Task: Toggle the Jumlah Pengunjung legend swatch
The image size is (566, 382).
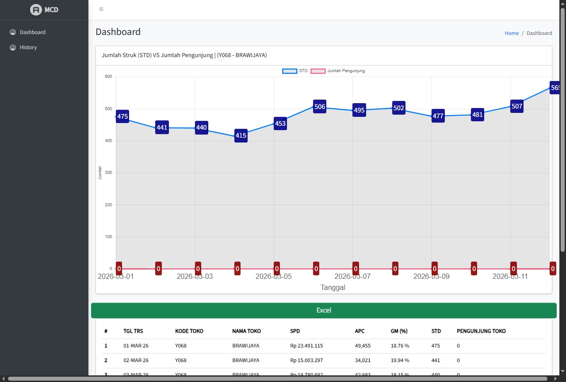Action: (318, 71)
